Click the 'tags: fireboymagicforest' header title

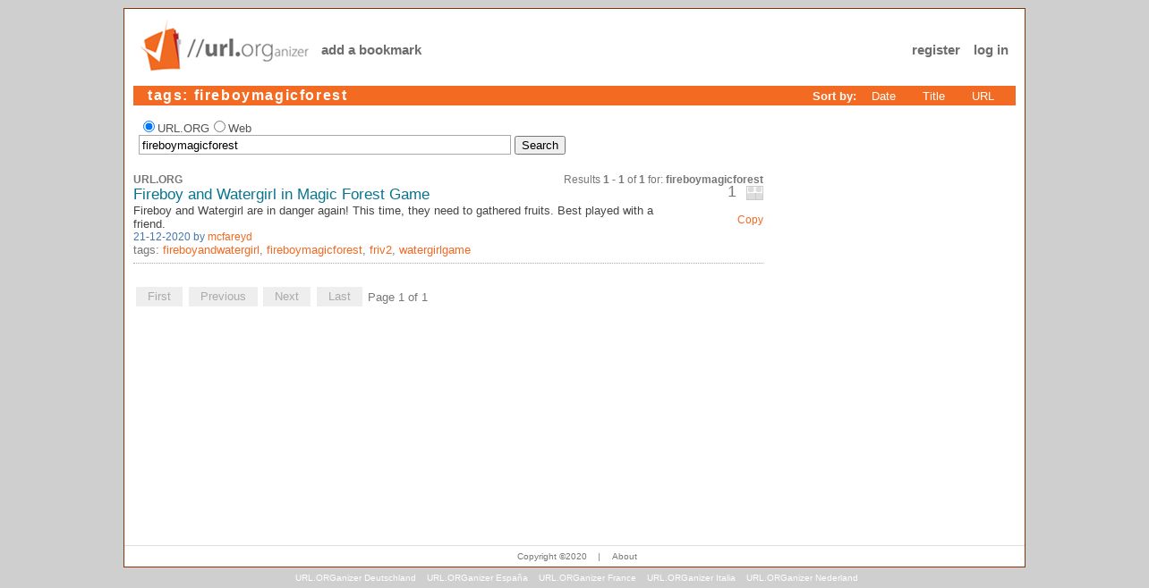click(x=247, y=96)
